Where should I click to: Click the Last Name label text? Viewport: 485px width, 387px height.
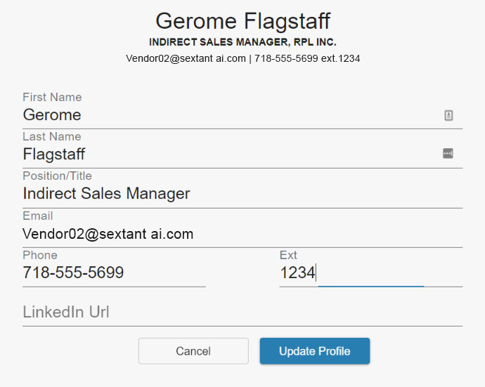point(51,136)
